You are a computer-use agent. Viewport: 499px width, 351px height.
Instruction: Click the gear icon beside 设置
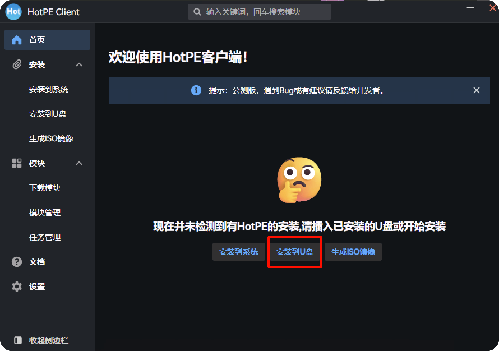tap(17, 287)
